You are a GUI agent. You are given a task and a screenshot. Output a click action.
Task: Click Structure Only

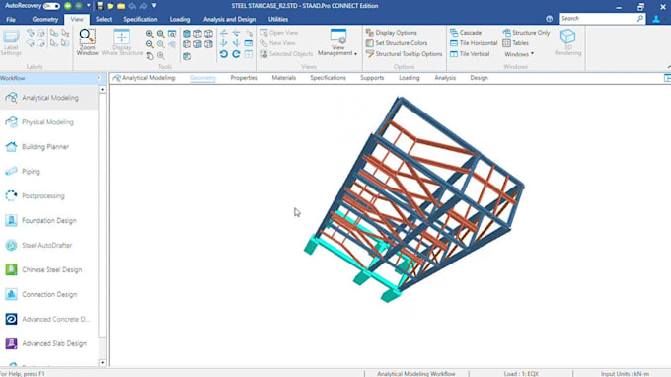[526, 33]
